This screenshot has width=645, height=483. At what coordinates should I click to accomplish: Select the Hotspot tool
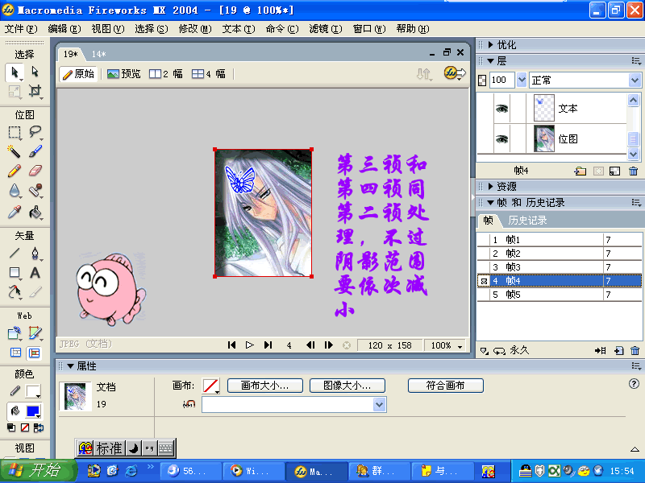click(x=15, y=333)
